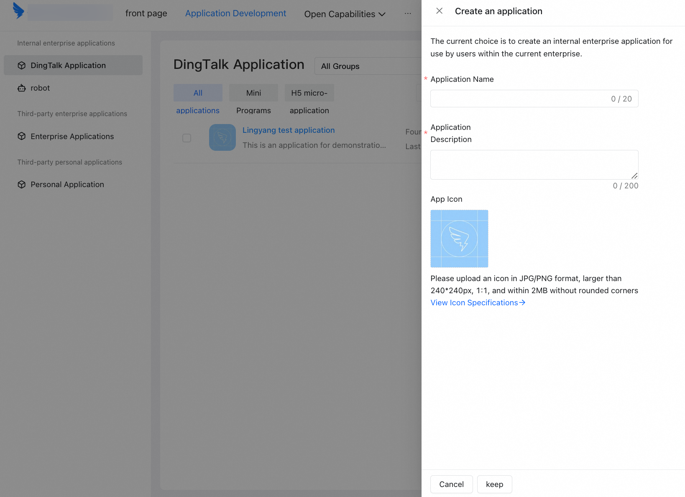The image size is (685, 497).
Task: Open Personal Application in sidebar
Action: pyautogui.click(x=73, y=185)
